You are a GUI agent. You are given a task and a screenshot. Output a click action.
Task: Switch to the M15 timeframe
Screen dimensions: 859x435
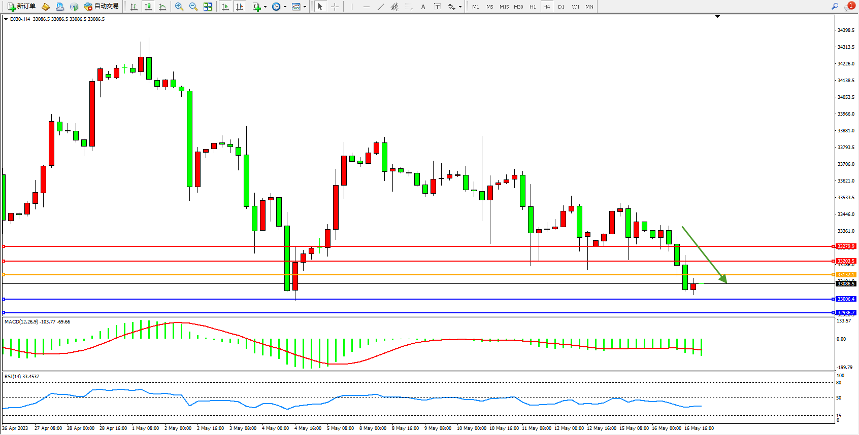504,7
